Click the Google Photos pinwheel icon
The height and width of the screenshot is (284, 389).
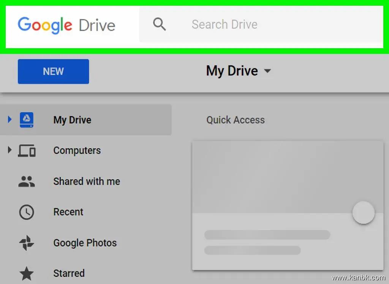pyautogui.click(x=27, y=243)
